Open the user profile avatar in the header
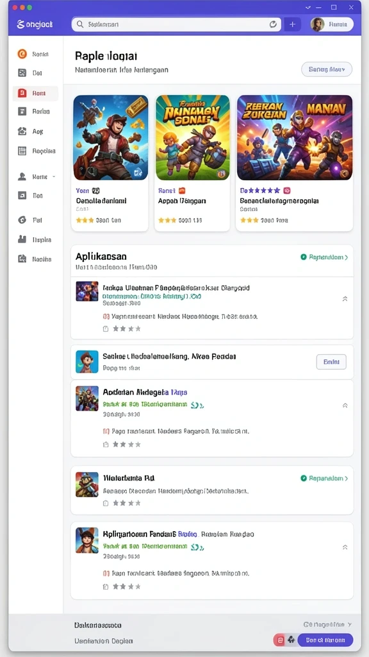 [x=318, y=24]
